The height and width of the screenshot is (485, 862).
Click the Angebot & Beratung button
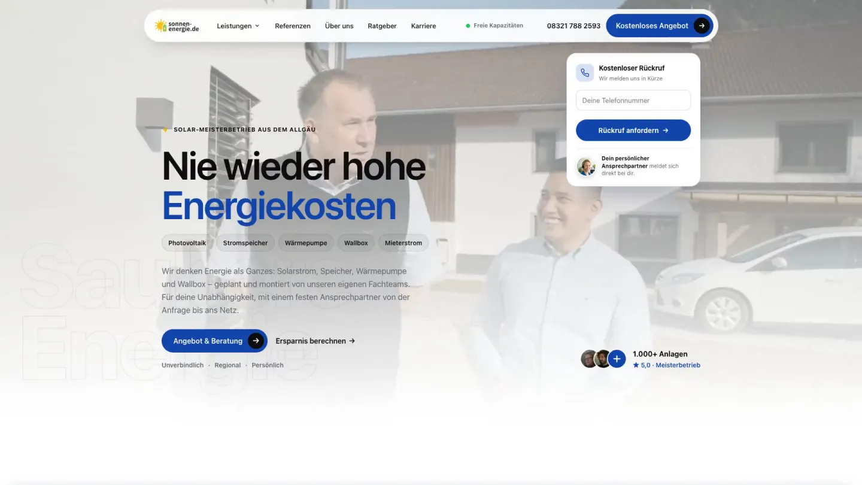click(x=214, y=341)
